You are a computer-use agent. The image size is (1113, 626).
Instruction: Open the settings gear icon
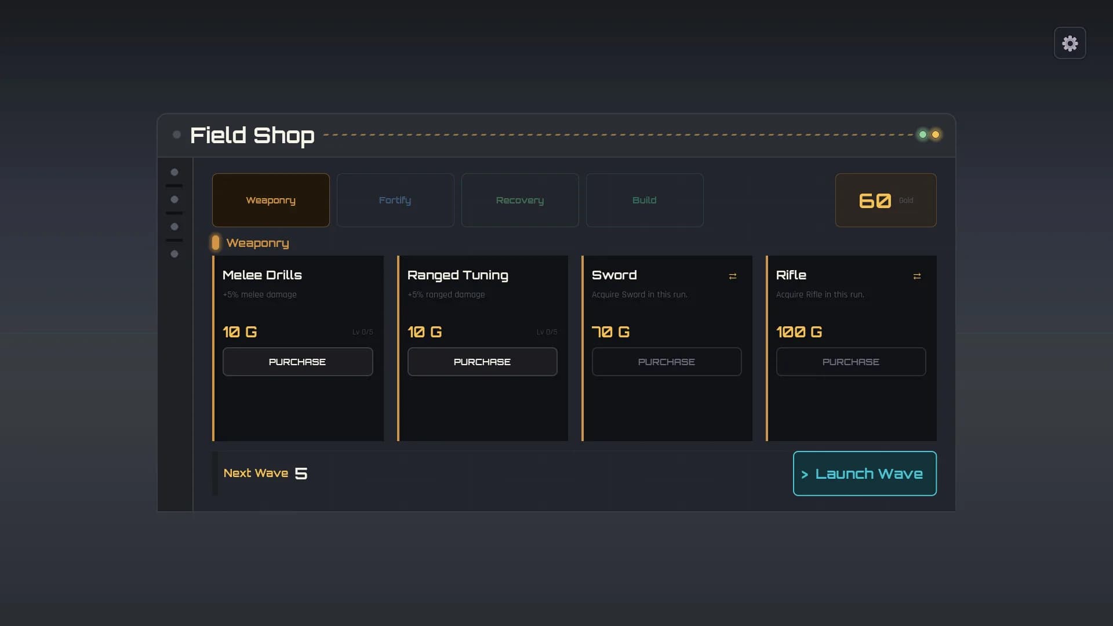pyautogui.click(x=1070, y=43)
